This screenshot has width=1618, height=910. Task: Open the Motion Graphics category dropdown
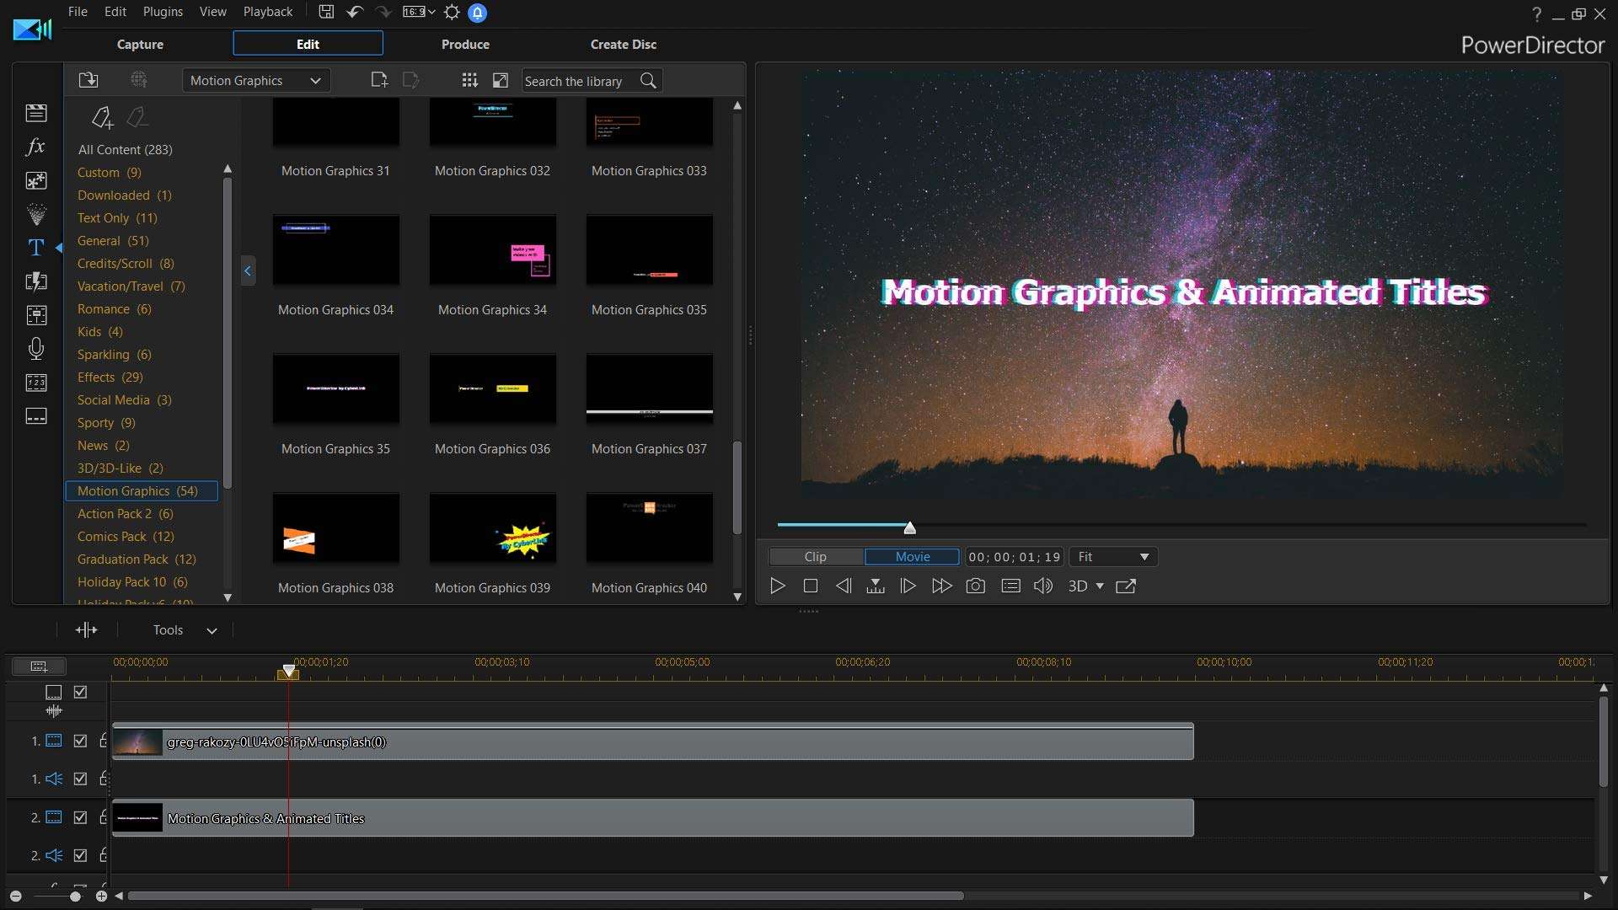[x=254, y=80]
